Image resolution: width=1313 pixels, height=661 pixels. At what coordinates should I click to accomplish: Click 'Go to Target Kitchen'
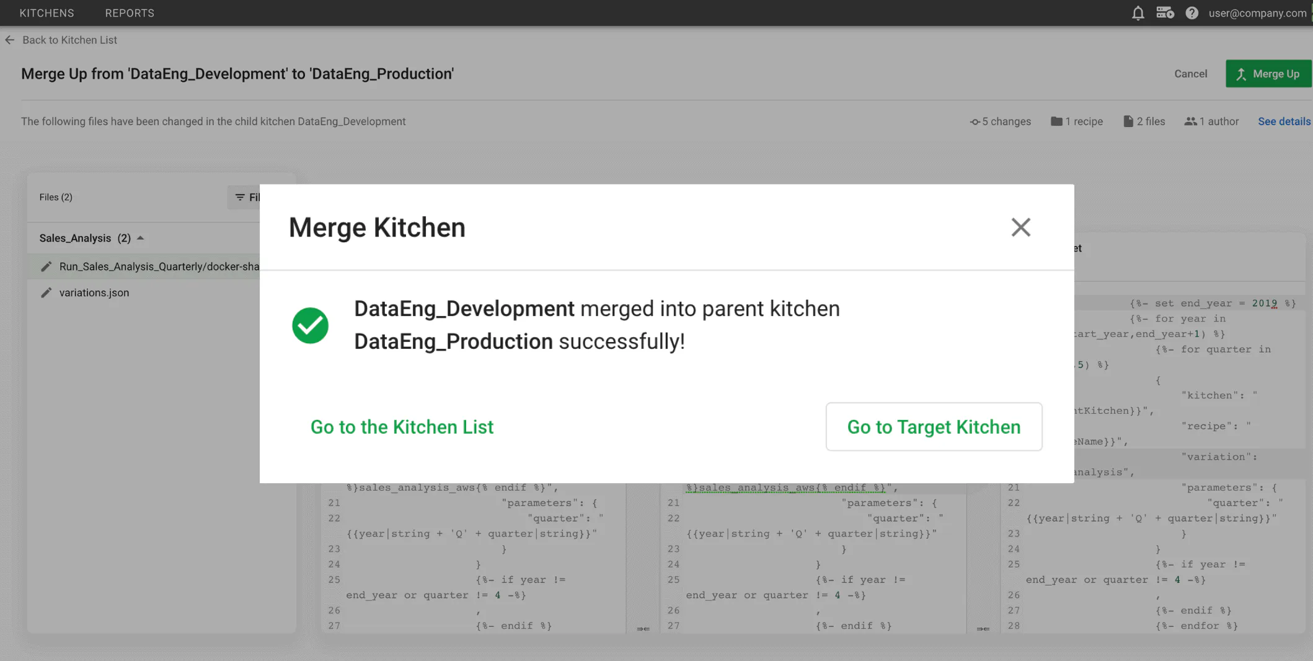(x=933, y=427)
